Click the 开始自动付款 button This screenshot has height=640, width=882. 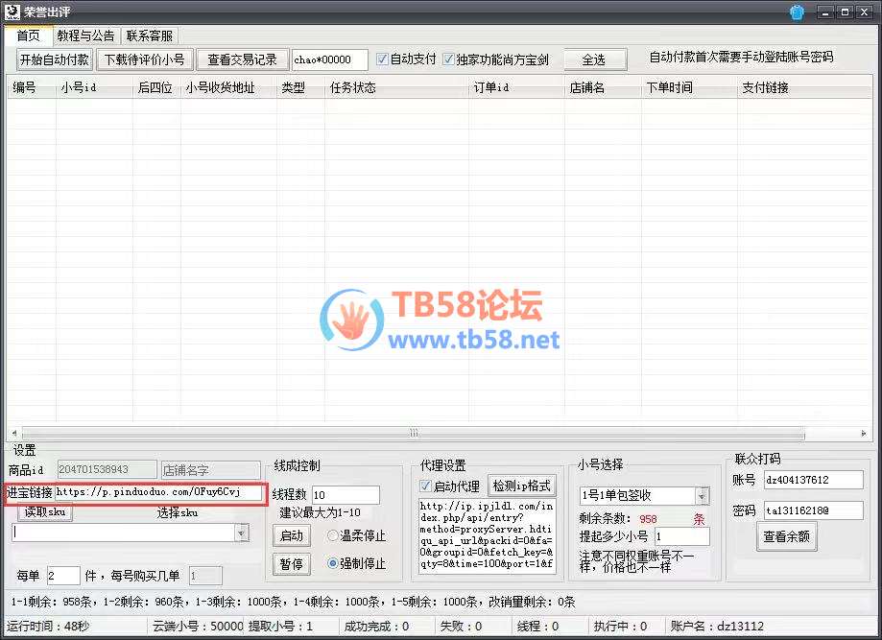coord(55,59)
